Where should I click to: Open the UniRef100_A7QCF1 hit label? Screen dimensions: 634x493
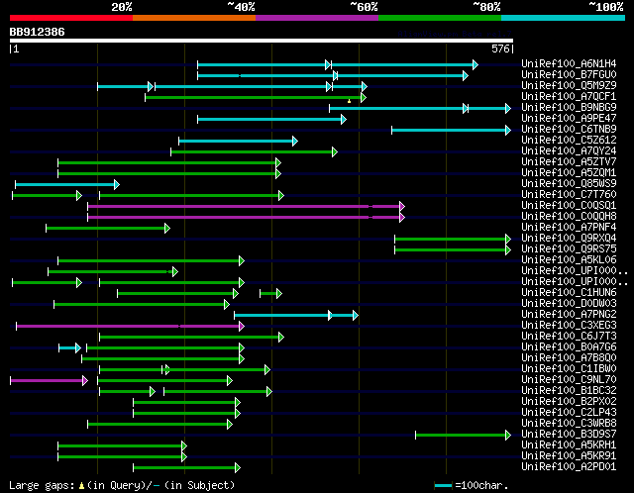tap(569, 97)
